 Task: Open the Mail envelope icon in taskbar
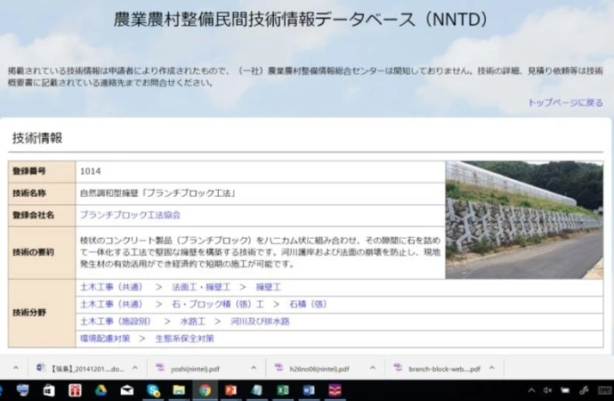pyautogui.click(x=126, y=390)
